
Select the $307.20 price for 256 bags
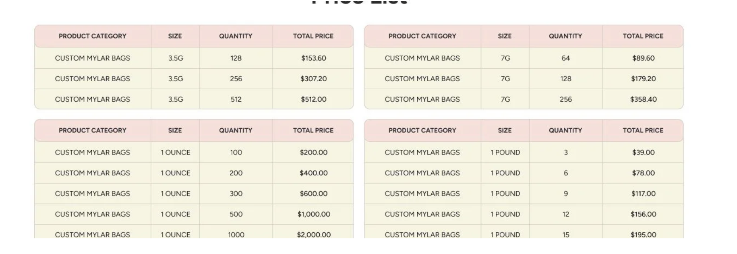(x=313, y=79)
